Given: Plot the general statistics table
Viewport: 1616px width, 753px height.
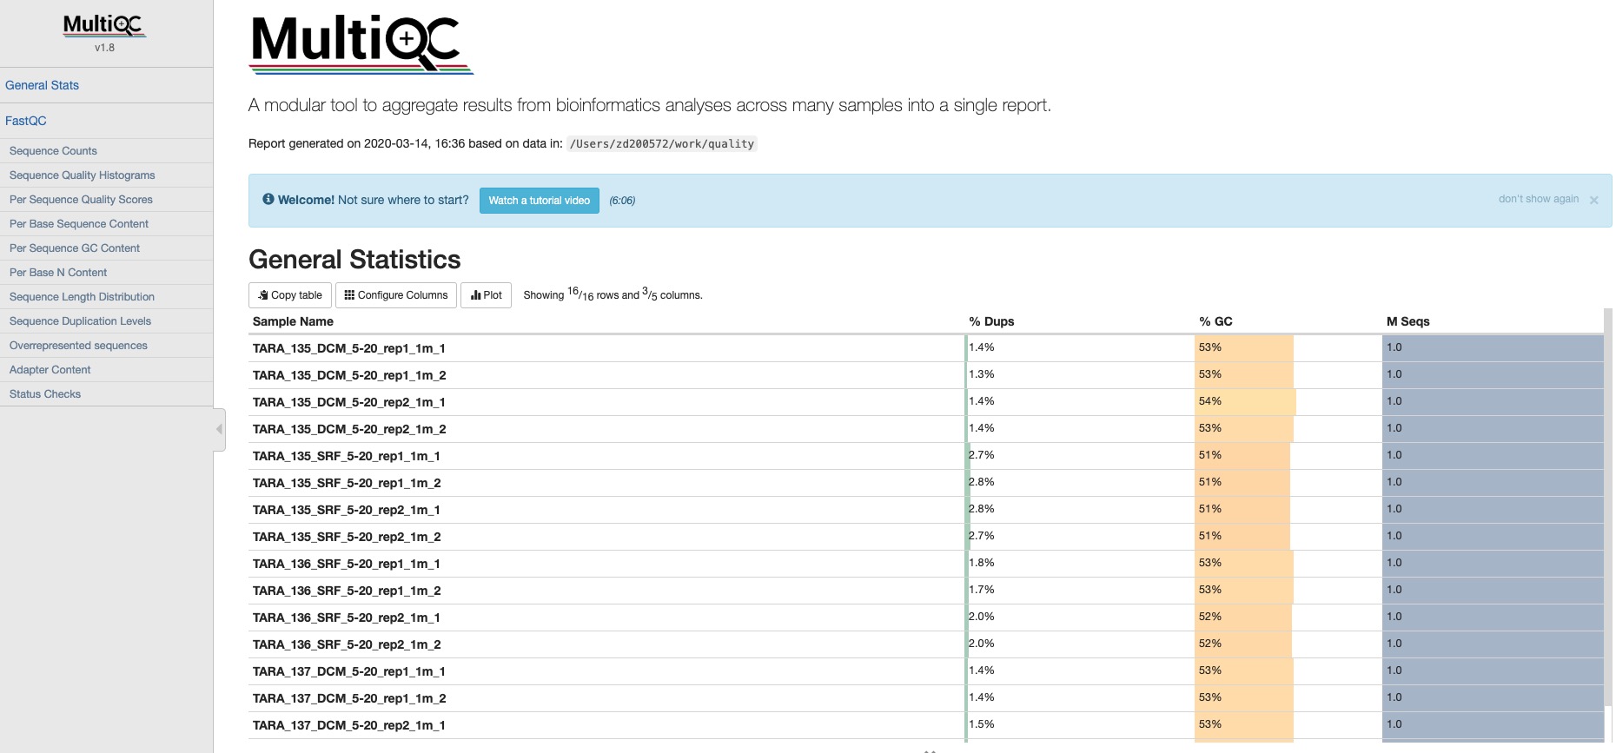Looking at the screenshot, I should click(x=486, y=295).
